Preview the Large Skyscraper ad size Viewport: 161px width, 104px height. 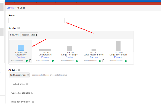coord(118,57)
